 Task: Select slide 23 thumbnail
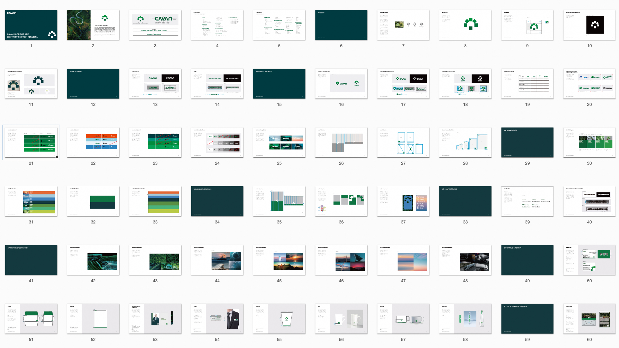click(x=155, y=143)
